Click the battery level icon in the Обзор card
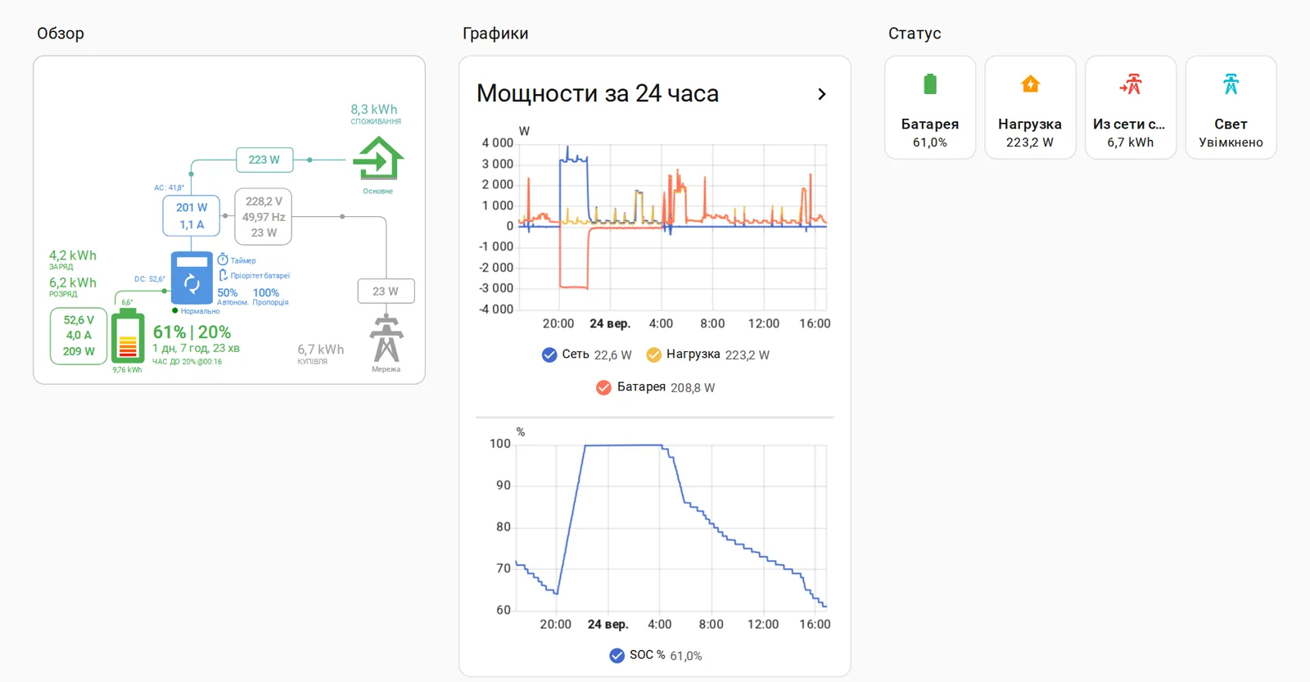Viewport: 1310px width, 682px height. 128,337
